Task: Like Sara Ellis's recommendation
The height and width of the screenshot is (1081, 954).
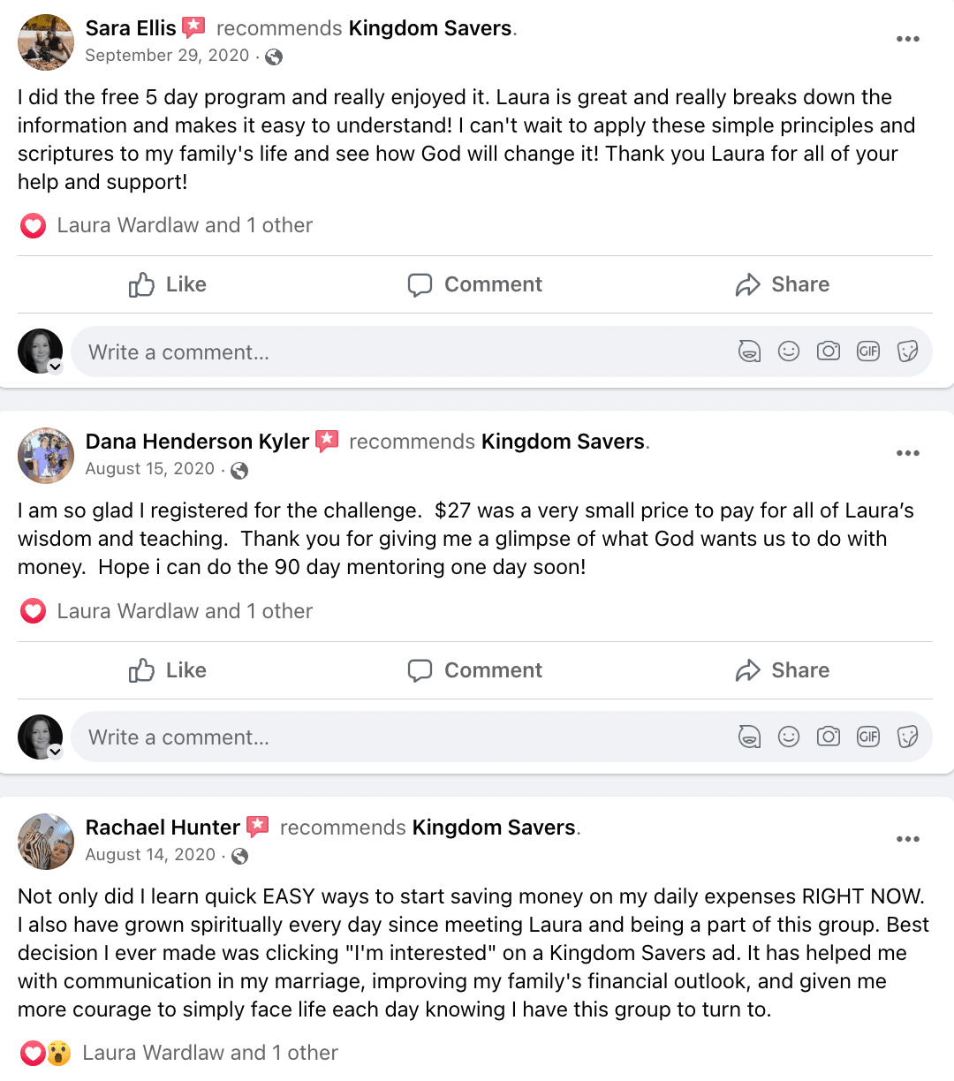Action: 168,284
